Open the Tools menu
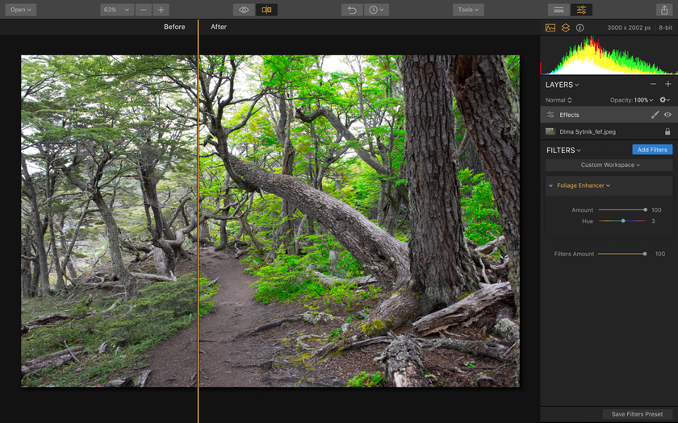678x423 pixels. 468,10
